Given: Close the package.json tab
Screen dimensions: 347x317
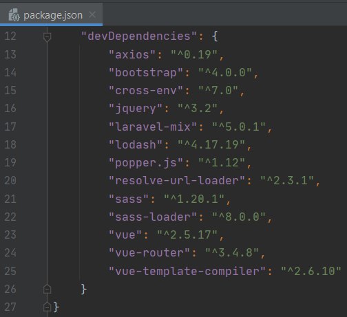Looking at the screenshot, I should pos(92,14).
